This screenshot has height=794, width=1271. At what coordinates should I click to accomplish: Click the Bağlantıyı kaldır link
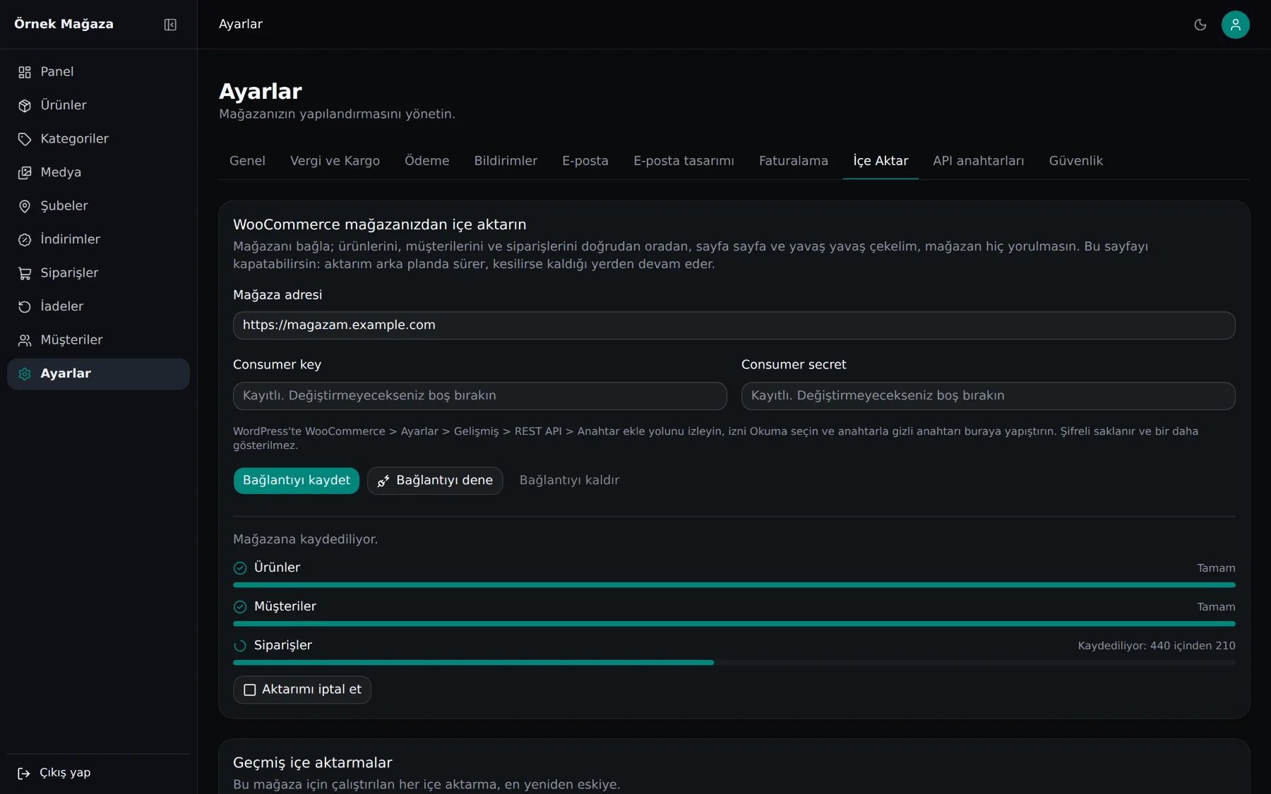[x=569, y=481]
